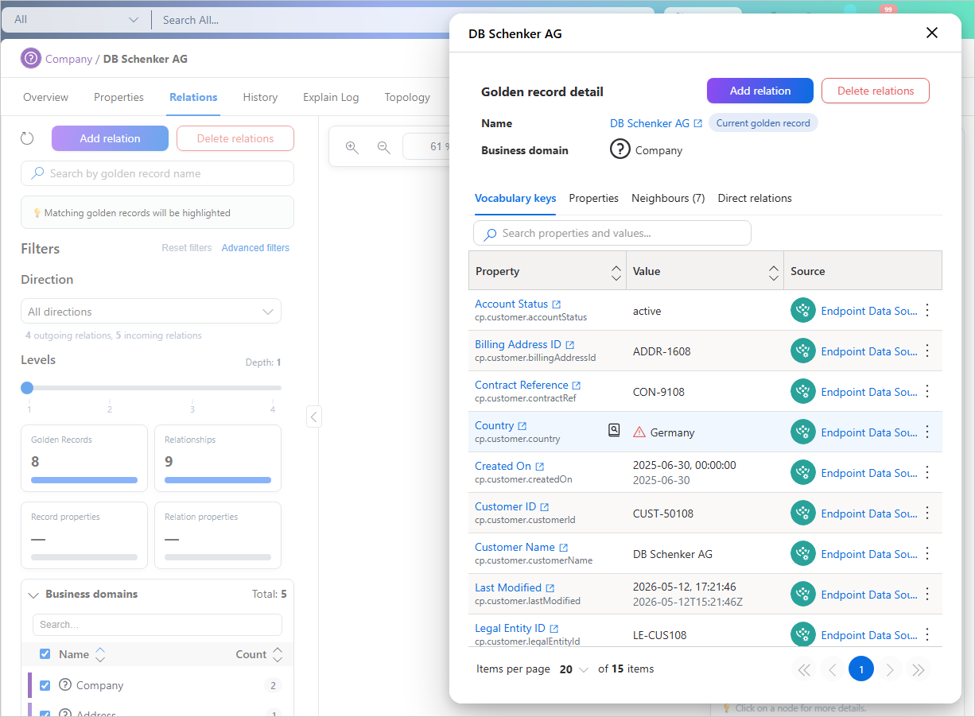Sort the table by Property column
975x717 pixels.
pos(616,272)
